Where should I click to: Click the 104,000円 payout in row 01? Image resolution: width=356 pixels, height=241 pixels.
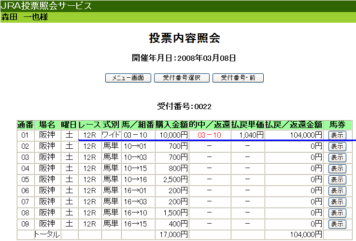click(x=306, y=135)
